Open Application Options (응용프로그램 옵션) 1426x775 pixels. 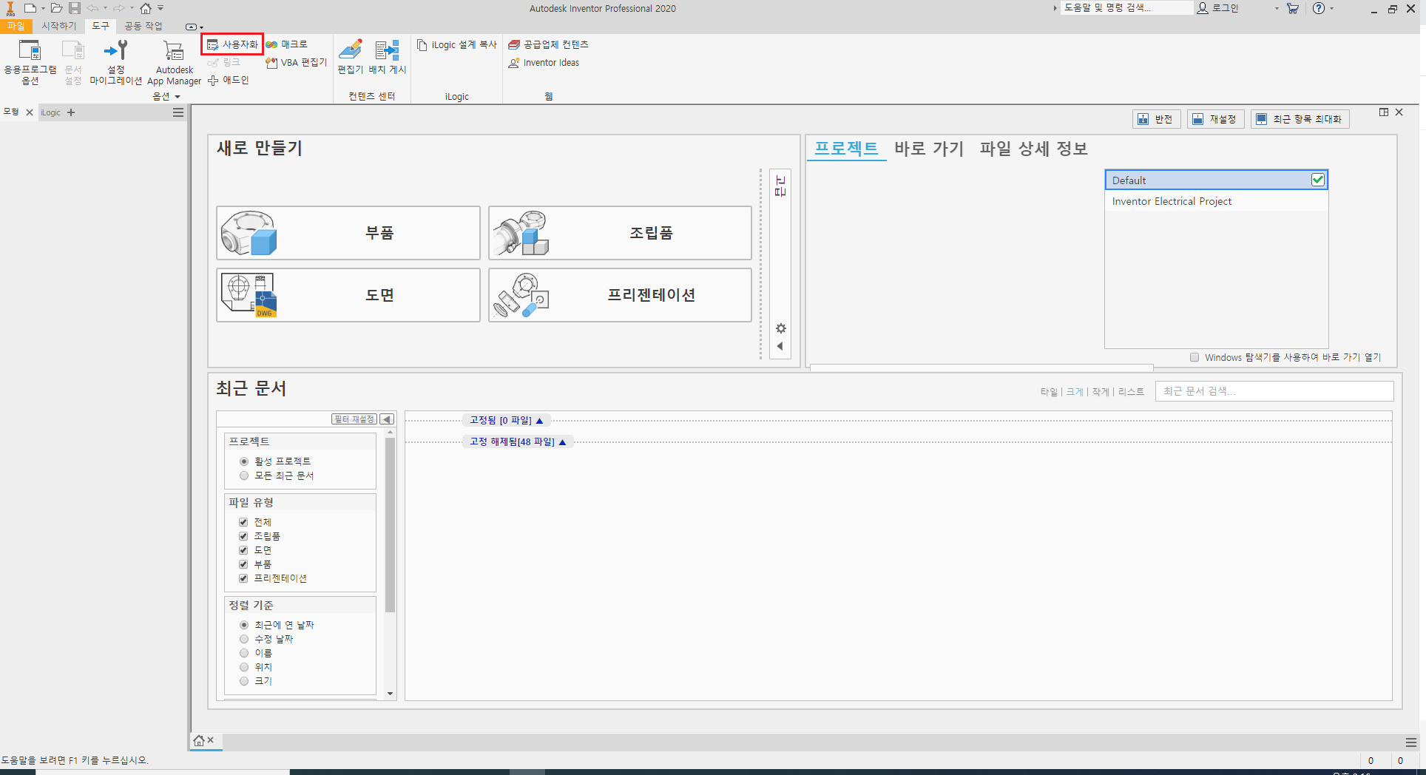point(30,62)
